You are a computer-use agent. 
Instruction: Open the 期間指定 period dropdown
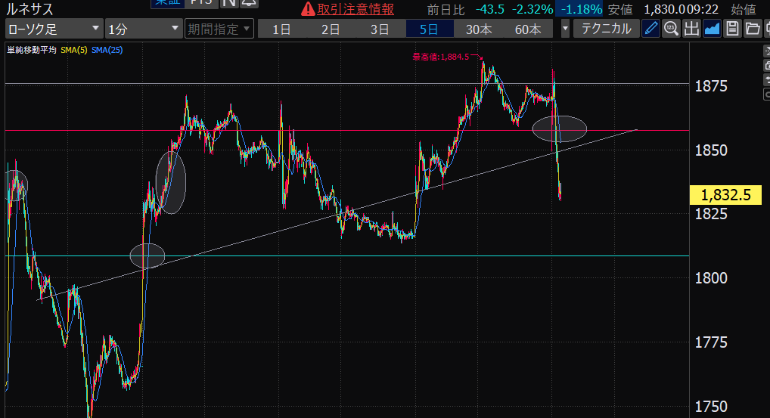[219, 29]
